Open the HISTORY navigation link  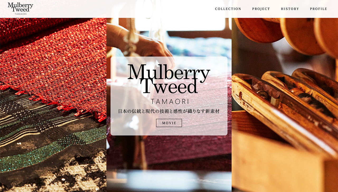(x=290, y=9)
